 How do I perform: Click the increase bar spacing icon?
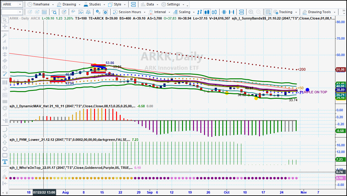(232, 12)
